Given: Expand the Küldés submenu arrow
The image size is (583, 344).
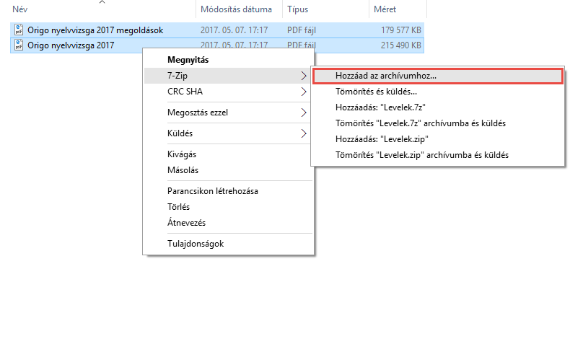Looking at the screenshot, I should tap(304, 133).
